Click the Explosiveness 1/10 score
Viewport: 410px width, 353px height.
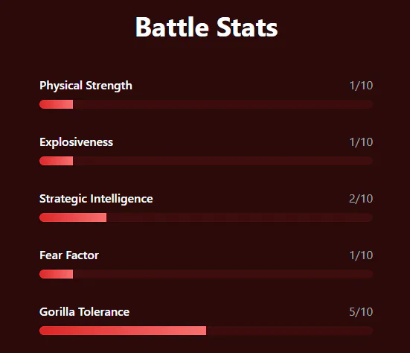tap(361, 142)
